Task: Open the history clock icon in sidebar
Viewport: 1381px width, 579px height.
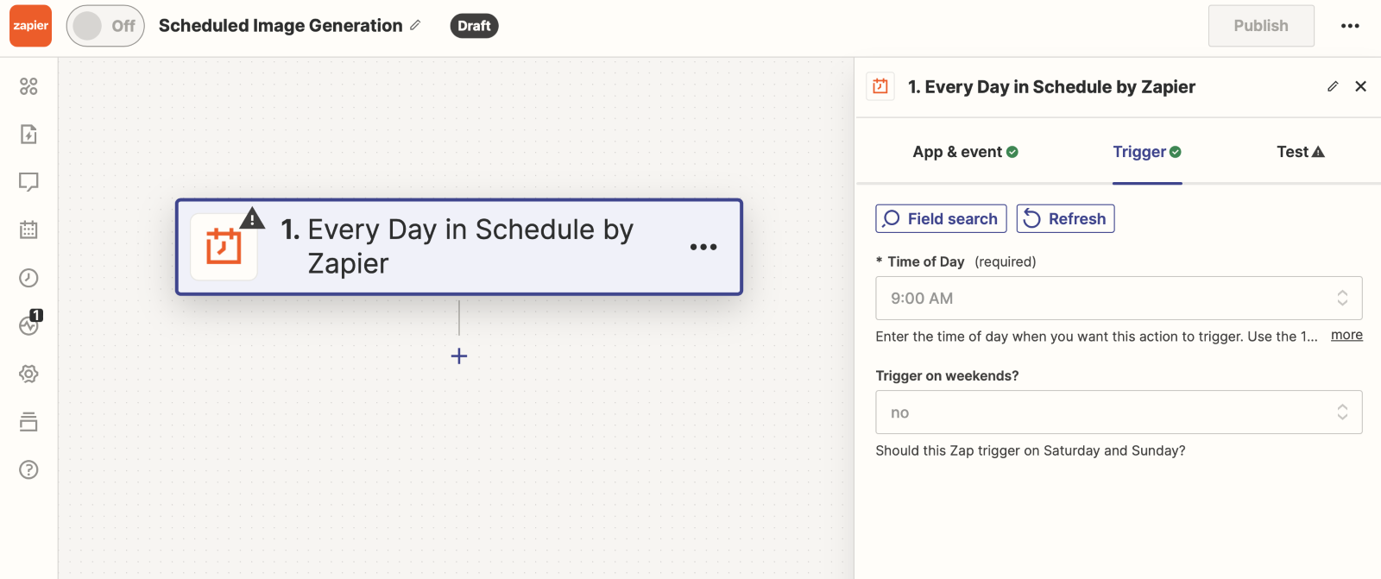Action: click(x=28, y=278)
